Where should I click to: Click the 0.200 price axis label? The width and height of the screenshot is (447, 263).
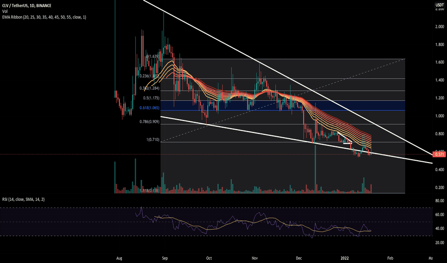click(x=440, y=187)
